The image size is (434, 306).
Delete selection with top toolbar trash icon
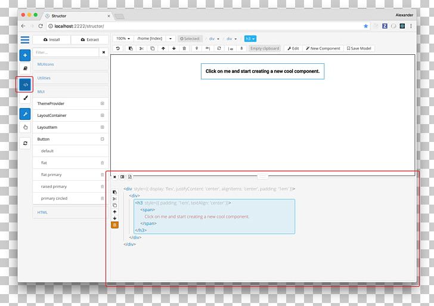pyautogui.click(x=184, y=48)
